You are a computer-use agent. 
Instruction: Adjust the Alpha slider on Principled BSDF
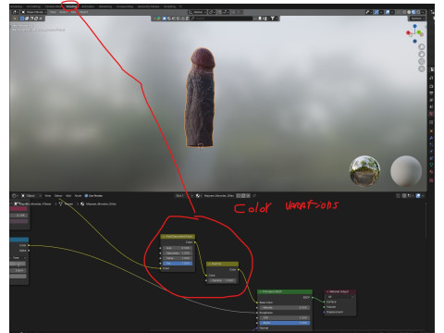pos(284,323)
